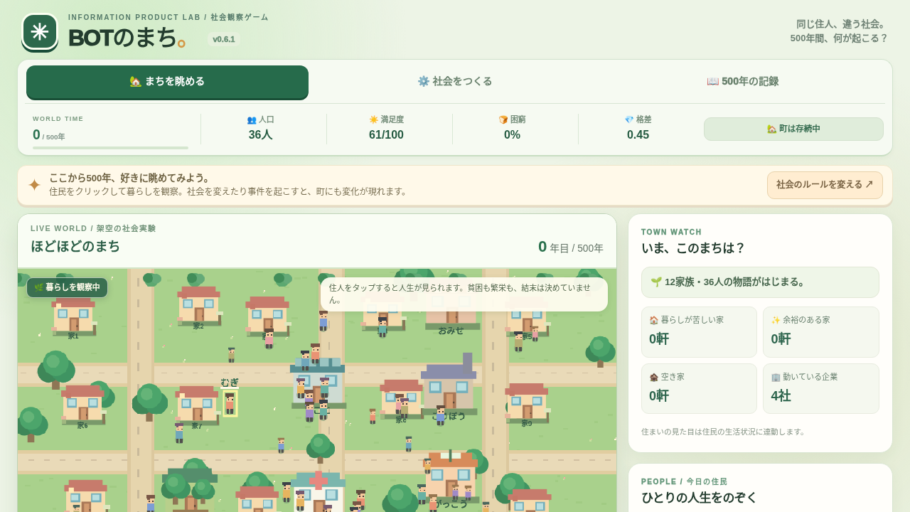Click the v0.6.1 version badge

point(224,39)
